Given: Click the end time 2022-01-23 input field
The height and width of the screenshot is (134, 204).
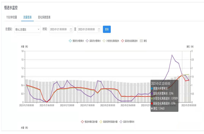Looking at the screenshot, I should click(x=89, y=29).
